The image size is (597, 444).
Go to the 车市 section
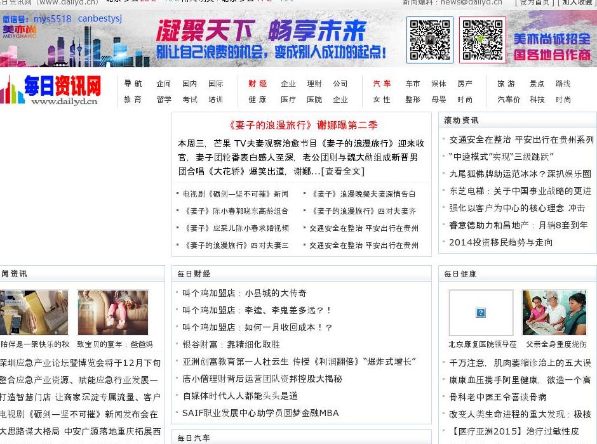point(412,84)
